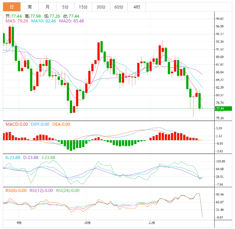Screen dimensions: 235x229
Task: Click the MA5 moving average label
Action: tap(17, 21)
